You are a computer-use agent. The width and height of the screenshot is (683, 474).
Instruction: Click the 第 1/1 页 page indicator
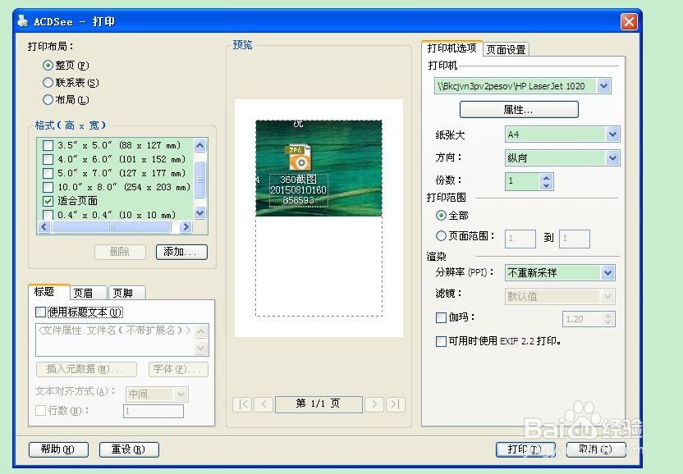319,404
